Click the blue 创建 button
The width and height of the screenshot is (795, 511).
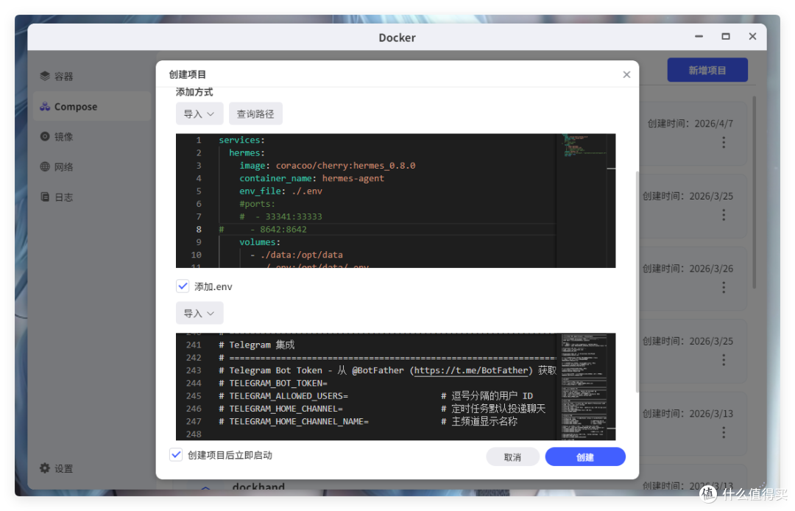click(x=585, y=457)
